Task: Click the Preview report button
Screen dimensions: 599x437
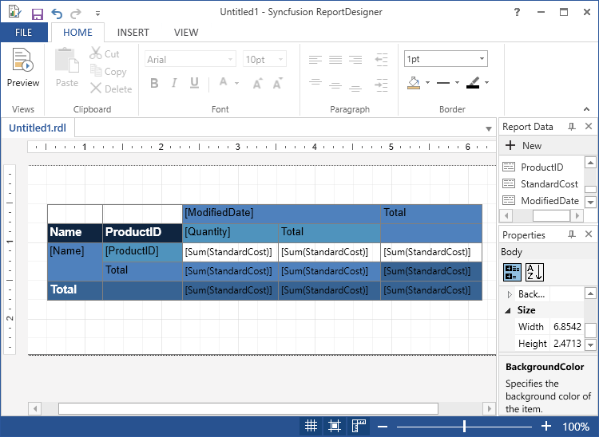Action: click(22, 68)
